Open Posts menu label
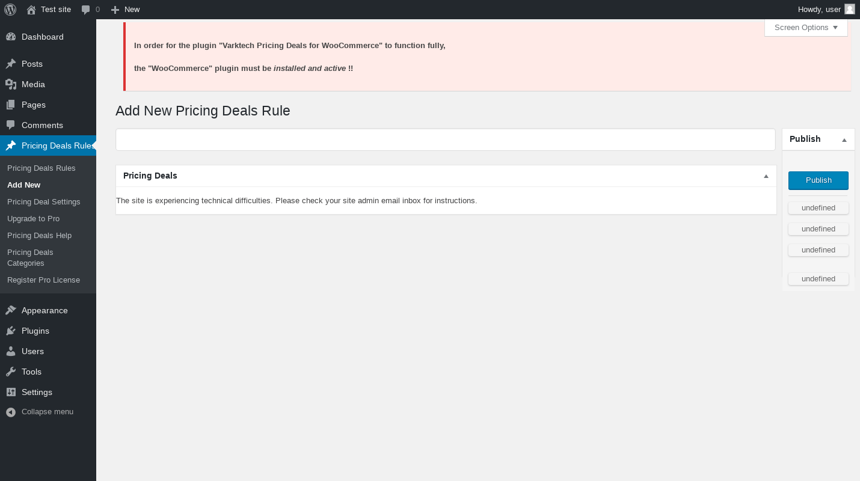 coord(32,64)
